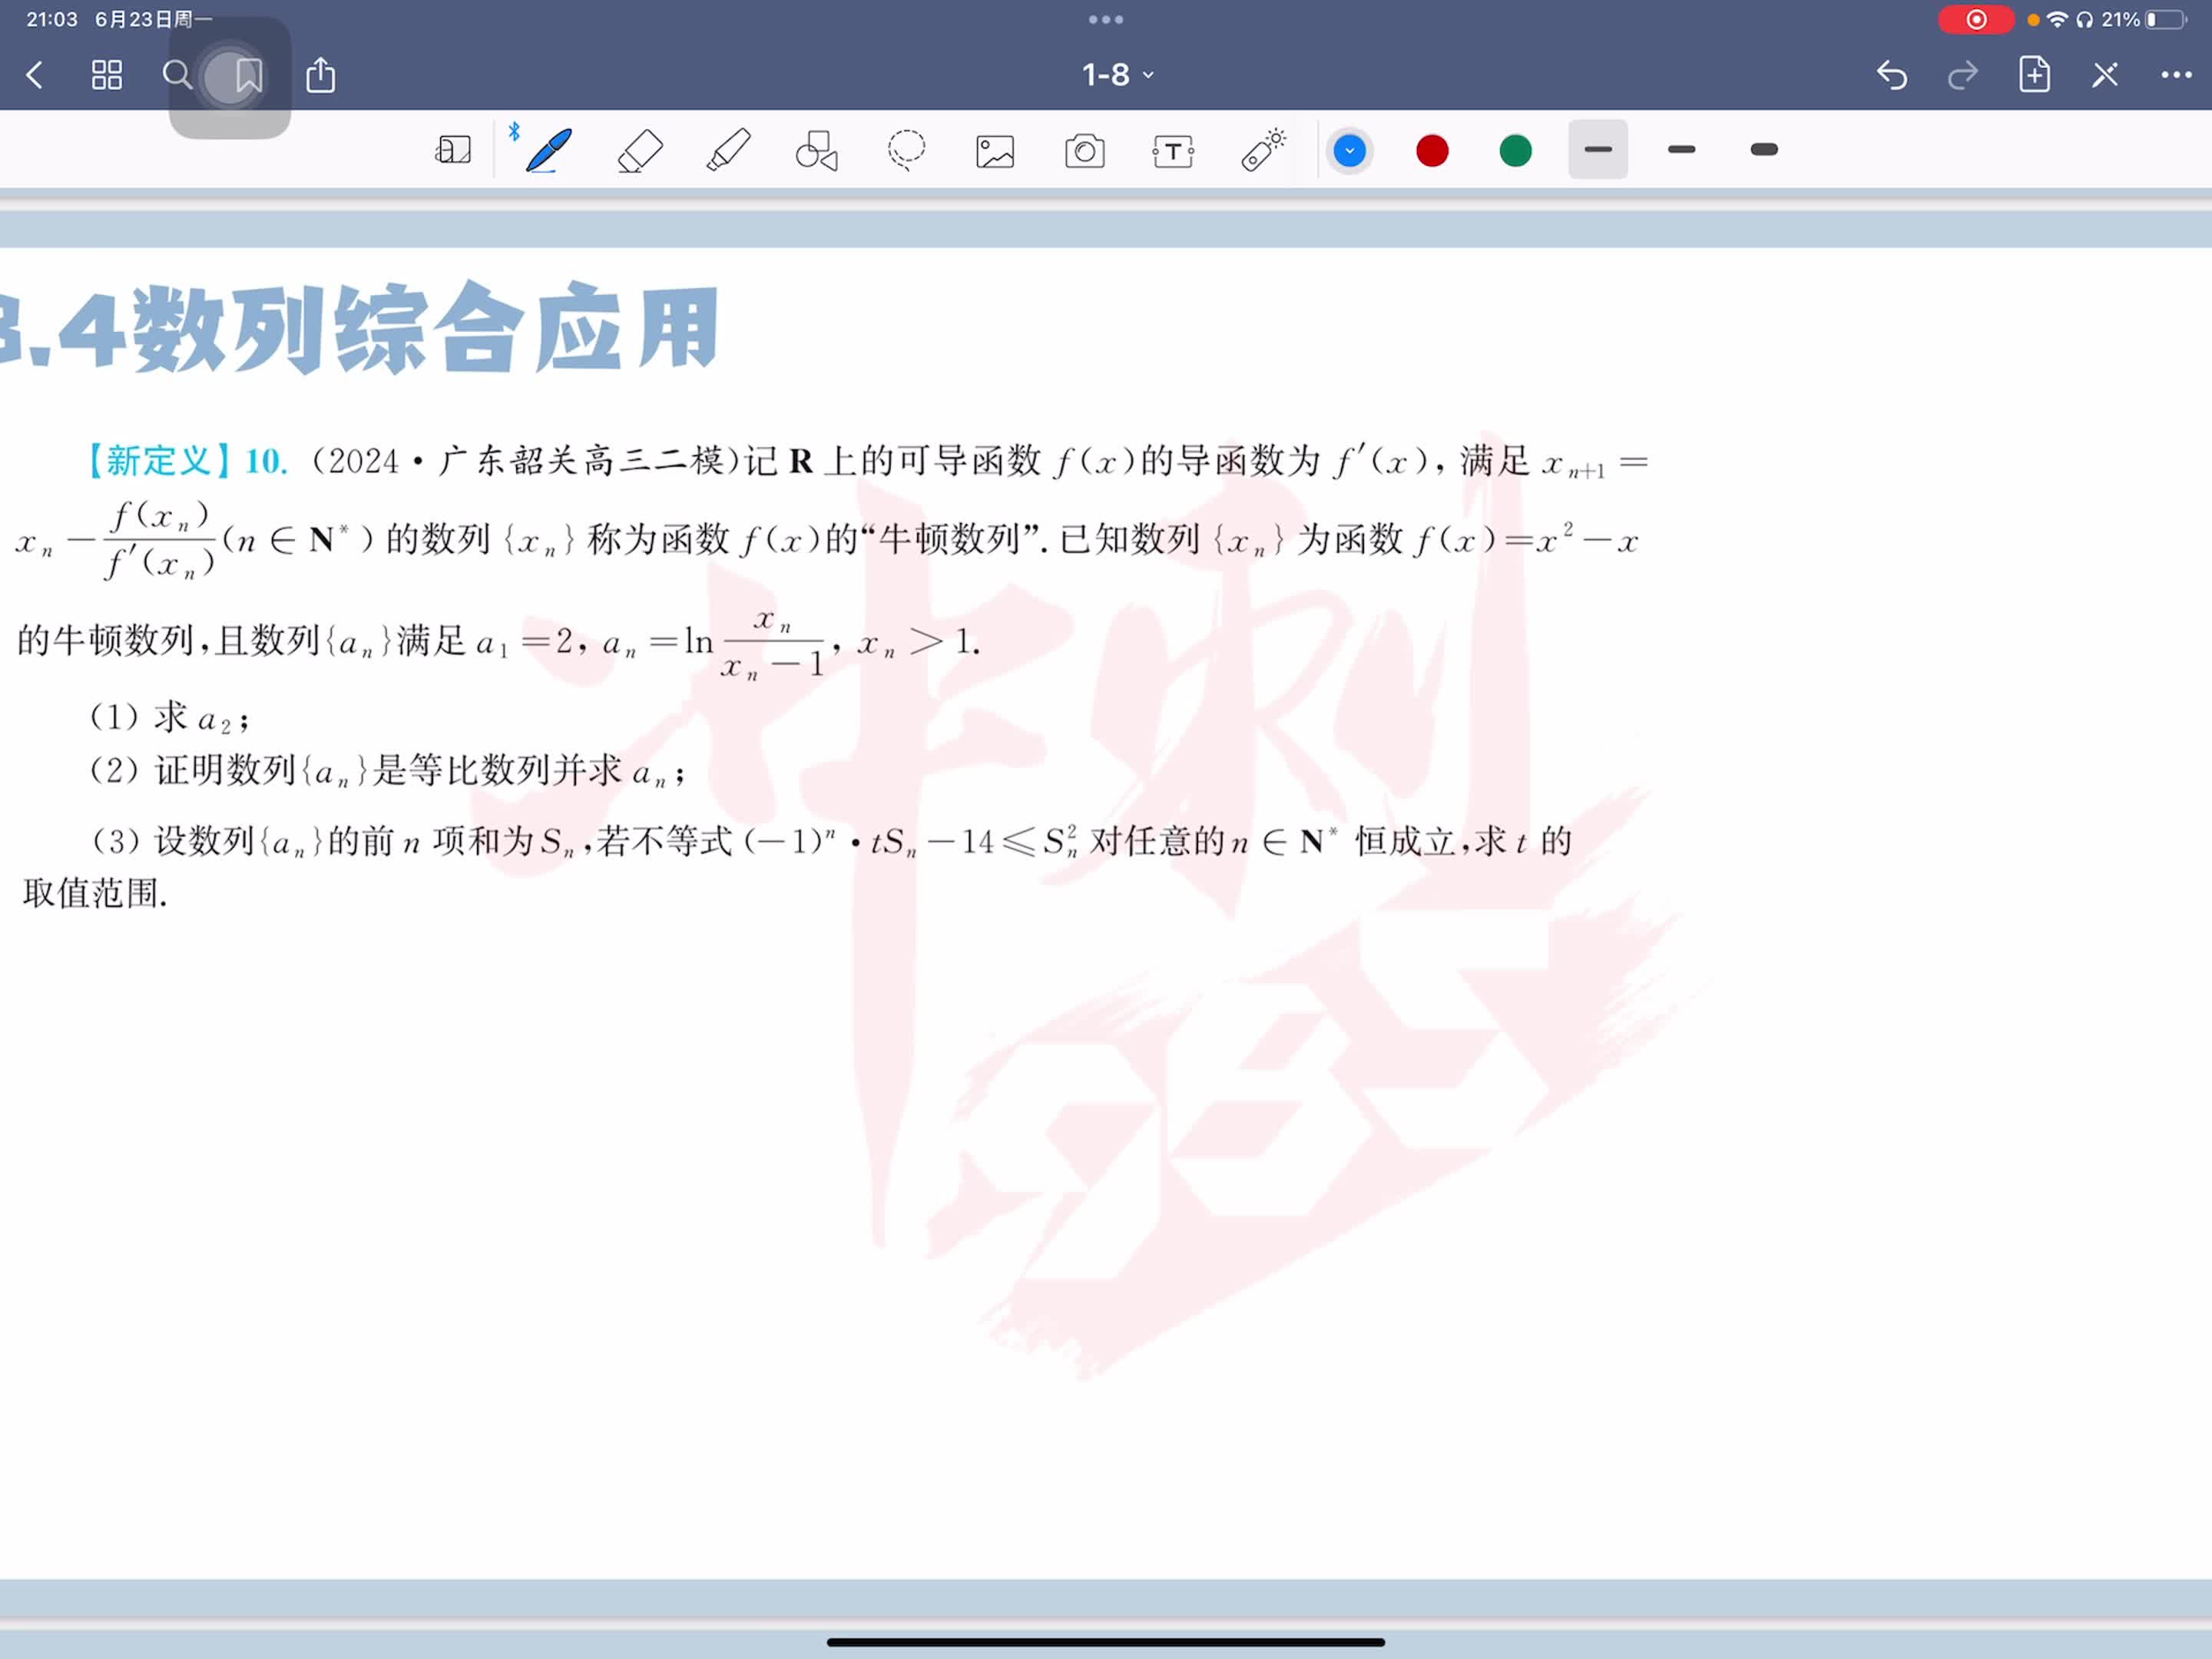2212x1659 pixels.
Task: Select the thinnest stroke width
Action: coord(1598,150)
